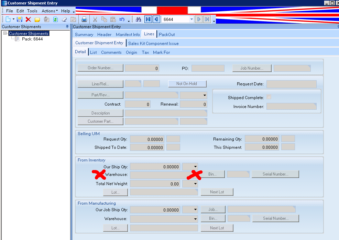339x240 pixels.
Task: Open the yellow memo note icon
Action: [37, 20]
